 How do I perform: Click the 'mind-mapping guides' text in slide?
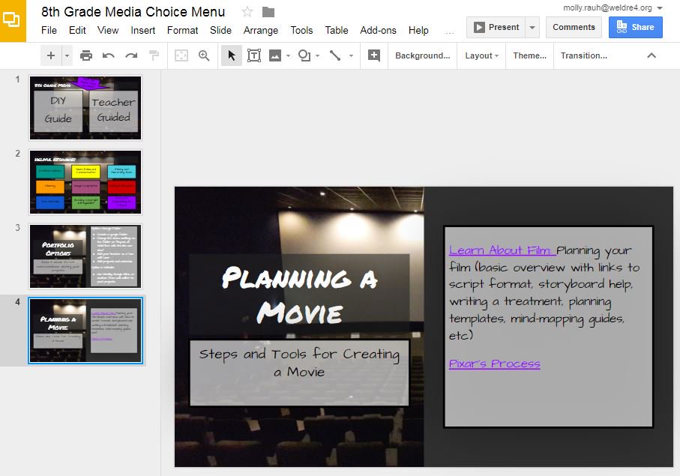tap(568, 319)
